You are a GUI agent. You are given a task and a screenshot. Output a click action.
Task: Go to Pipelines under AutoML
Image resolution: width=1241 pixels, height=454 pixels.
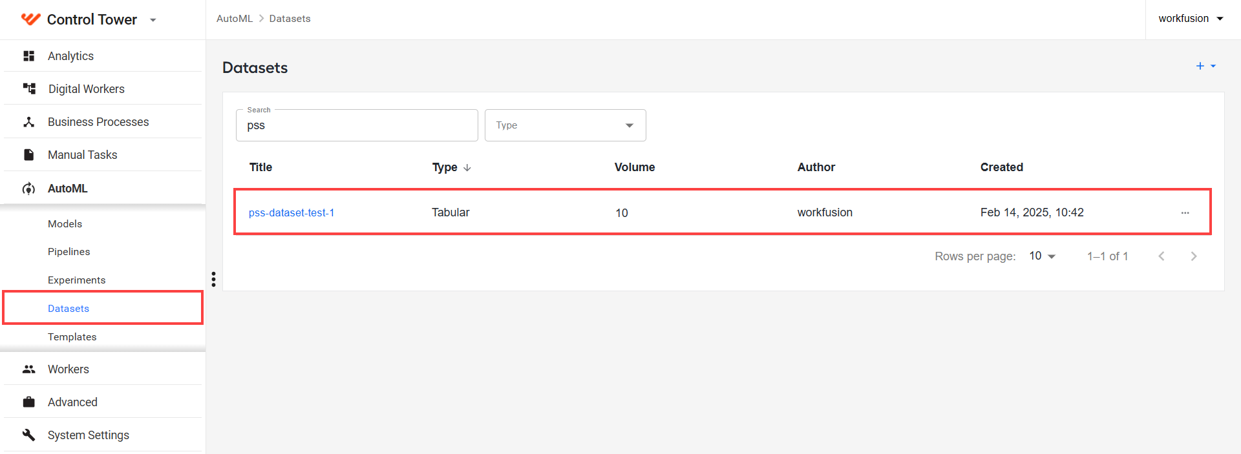69,252
